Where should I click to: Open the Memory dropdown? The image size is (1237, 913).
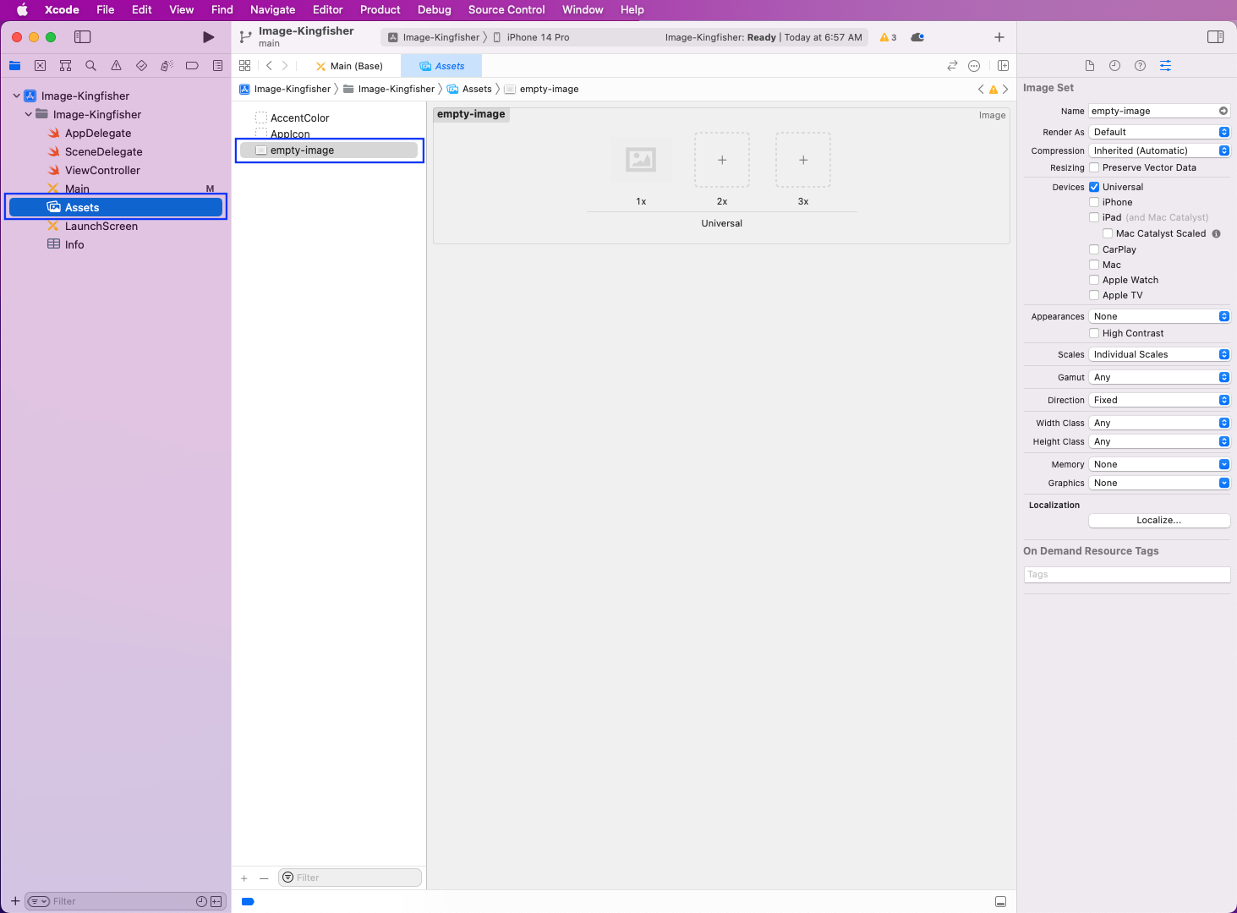1159,464
